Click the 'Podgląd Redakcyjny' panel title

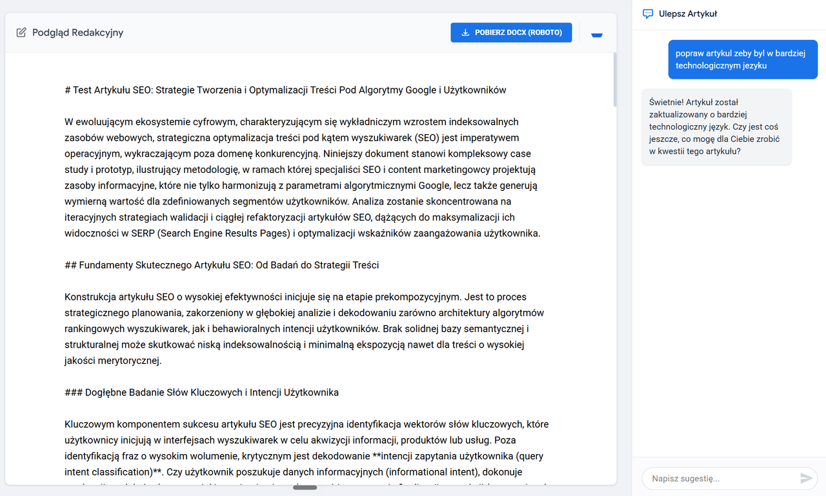click(77, 32)
